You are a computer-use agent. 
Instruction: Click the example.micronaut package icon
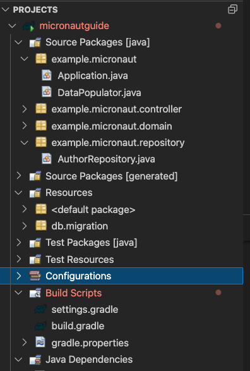point(41,59)
